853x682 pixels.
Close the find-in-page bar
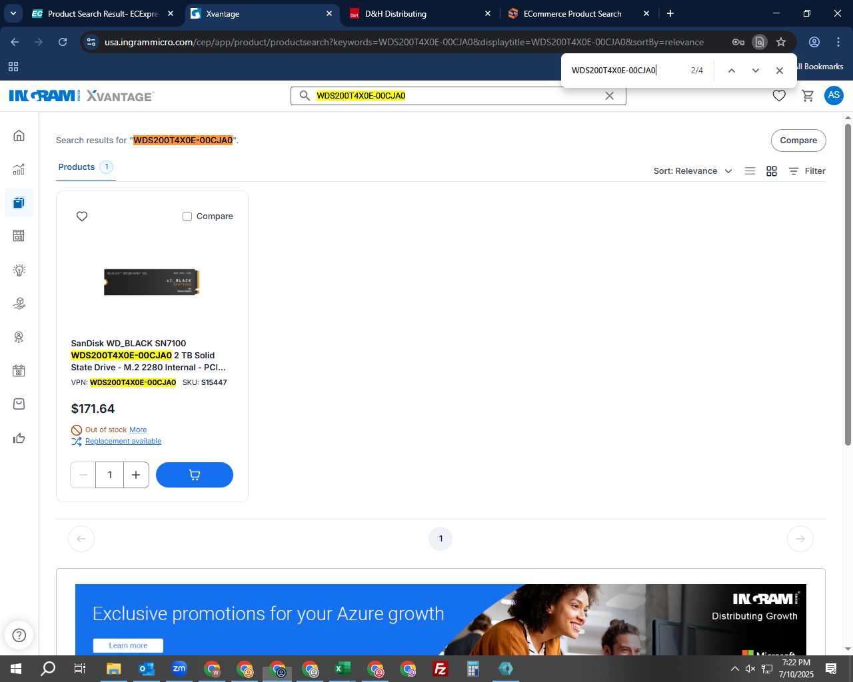pos(779,71)
